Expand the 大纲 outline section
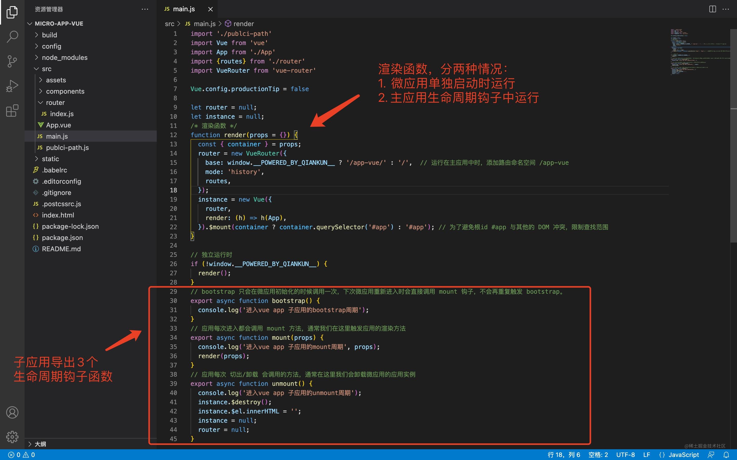This screenshot has width=737, height=460. pyautogui.click(x=40, y=444)
